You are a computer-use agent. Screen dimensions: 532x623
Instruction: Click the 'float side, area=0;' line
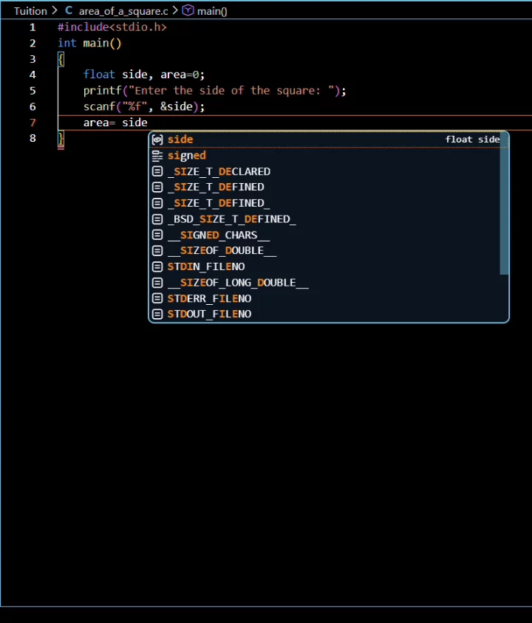point(144,75)
